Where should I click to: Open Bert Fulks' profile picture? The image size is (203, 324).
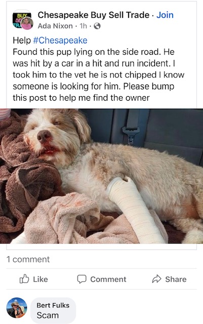(x=17, y=308)
